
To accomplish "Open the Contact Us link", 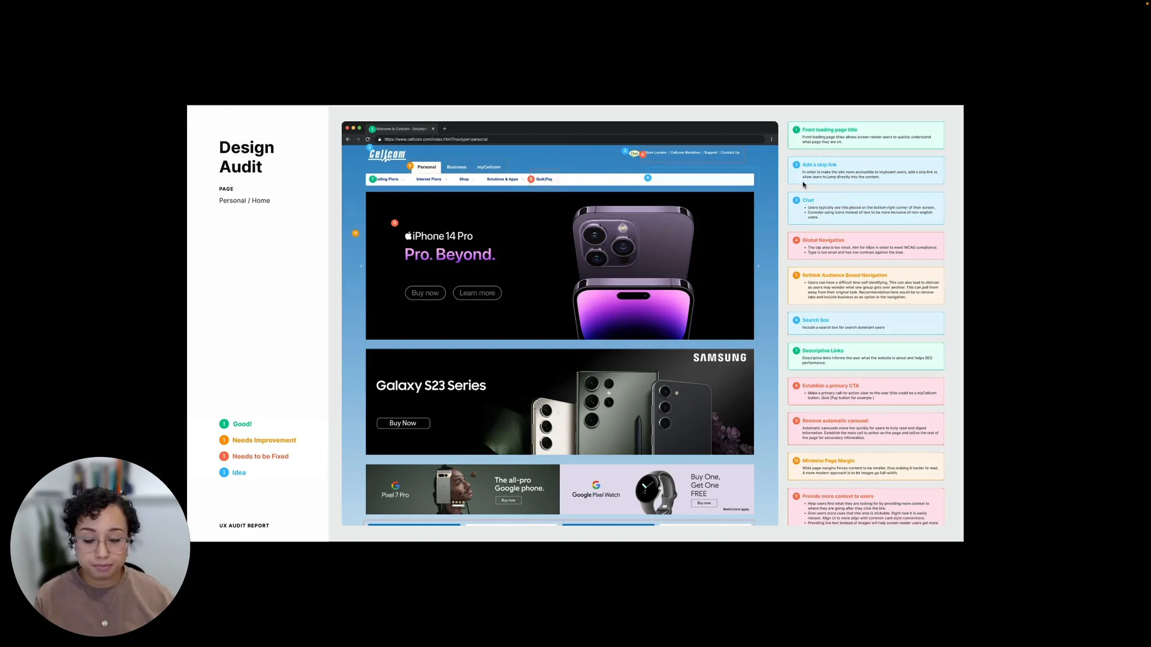I will (x=730, y=153).
